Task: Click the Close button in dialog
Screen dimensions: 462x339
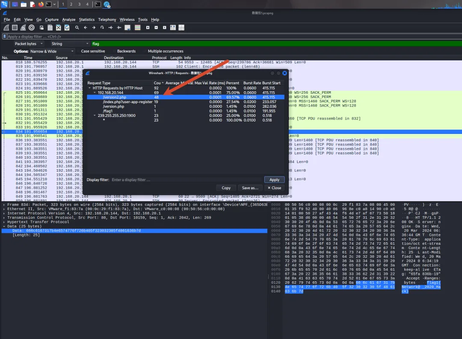Action: [274, 188]
